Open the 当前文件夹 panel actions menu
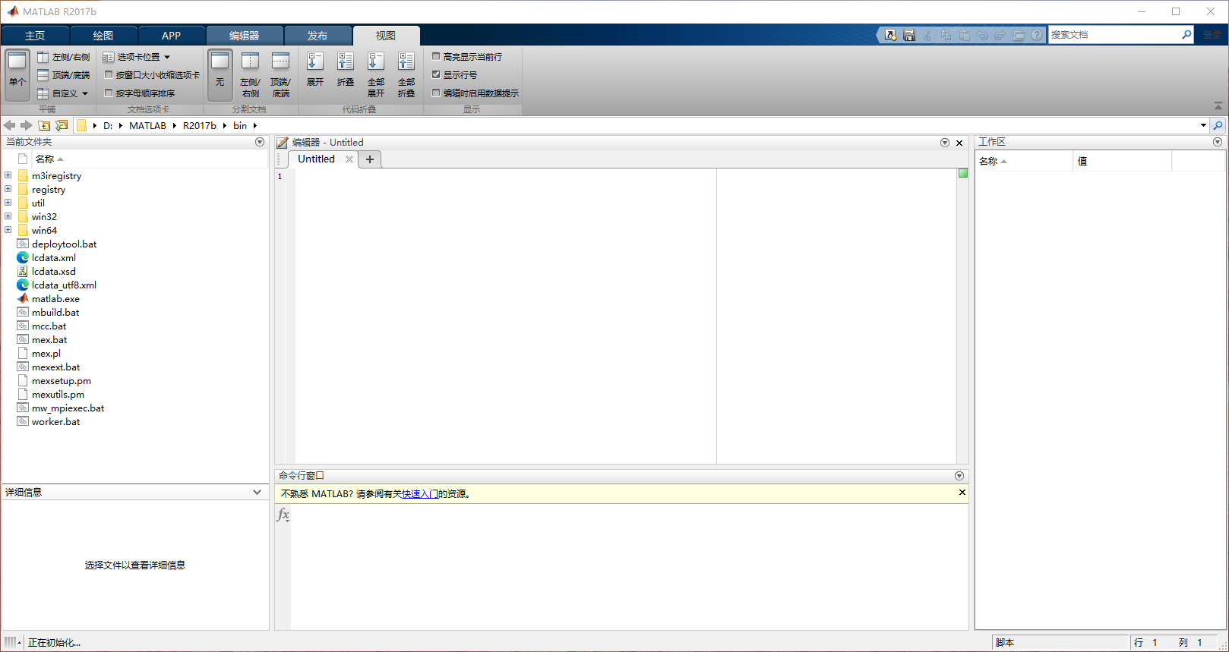1229x652 pixels. pos(260,142)
